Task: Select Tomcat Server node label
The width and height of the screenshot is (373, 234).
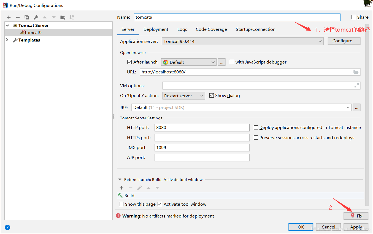Action: pyautogui.click(x=33, y=25)
